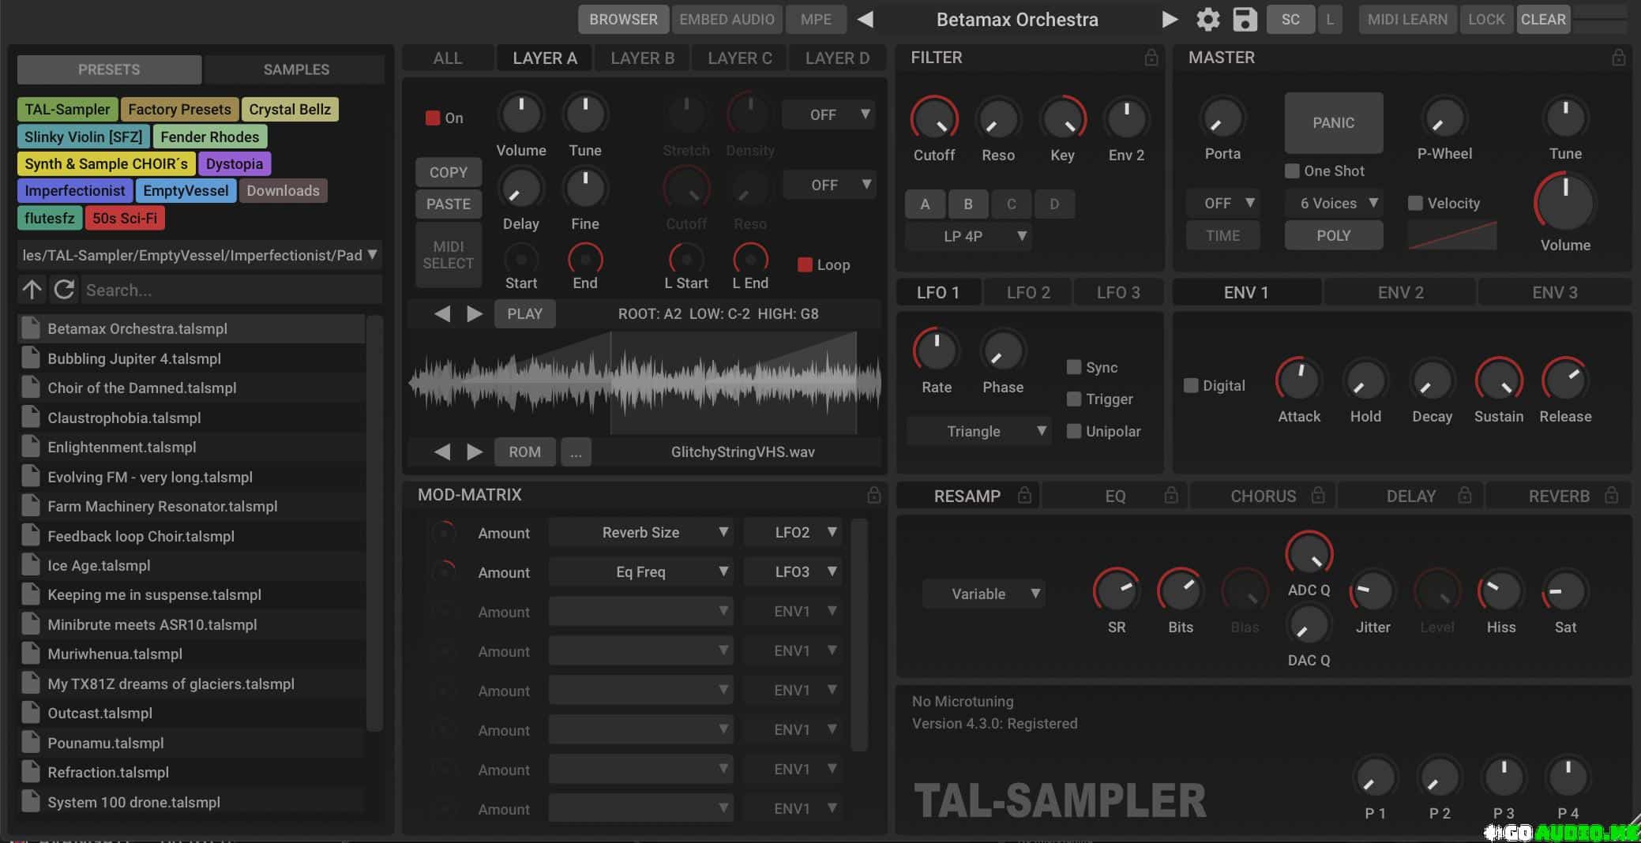Lock the RESAMP effect tab
This screenshot has height=843, width=1641.
(1024, 495)
